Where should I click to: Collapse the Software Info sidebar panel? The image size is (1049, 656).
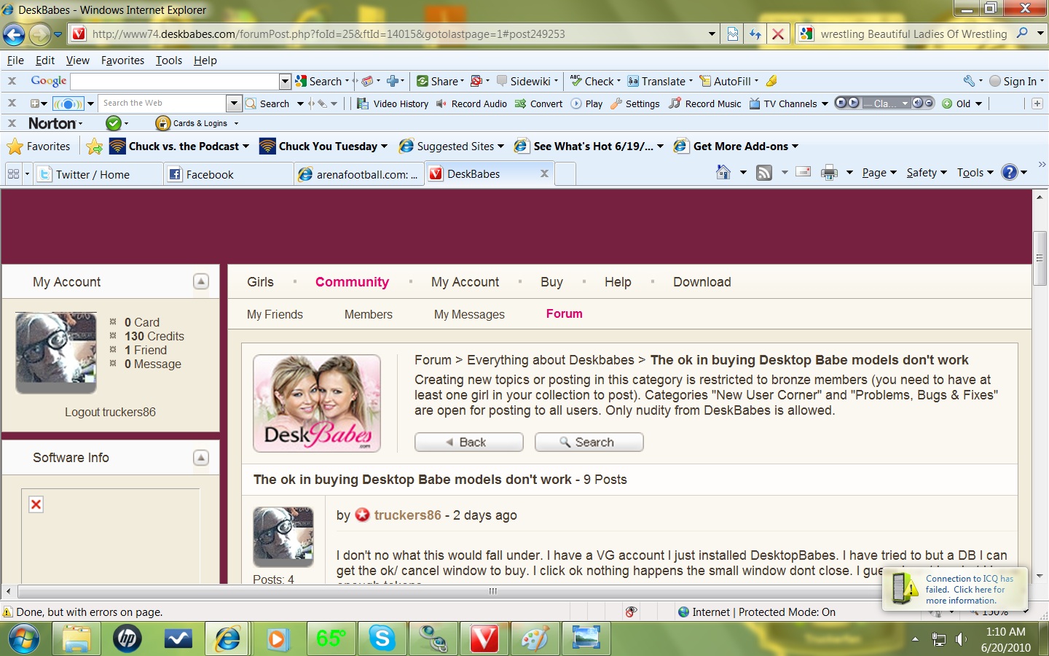click(x=201, y=458)
